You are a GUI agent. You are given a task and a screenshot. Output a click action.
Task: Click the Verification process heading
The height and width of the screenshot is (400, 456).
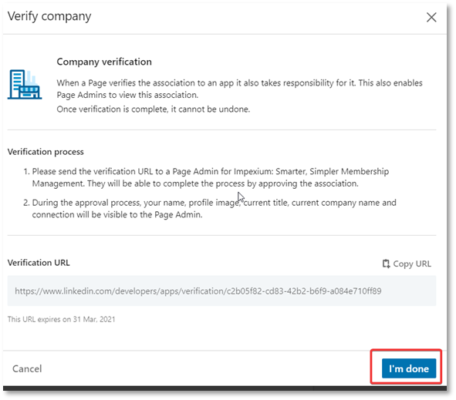[46, 152]
